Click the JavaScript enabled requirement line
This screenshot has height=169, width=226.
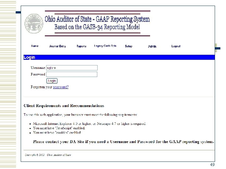coord(59,128)
